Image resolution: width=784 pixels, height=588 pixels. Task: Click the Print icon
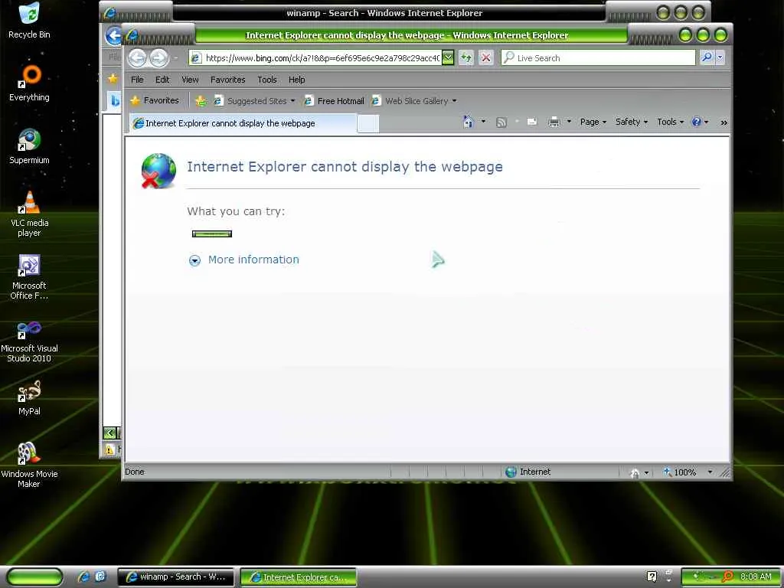(554, 122)
